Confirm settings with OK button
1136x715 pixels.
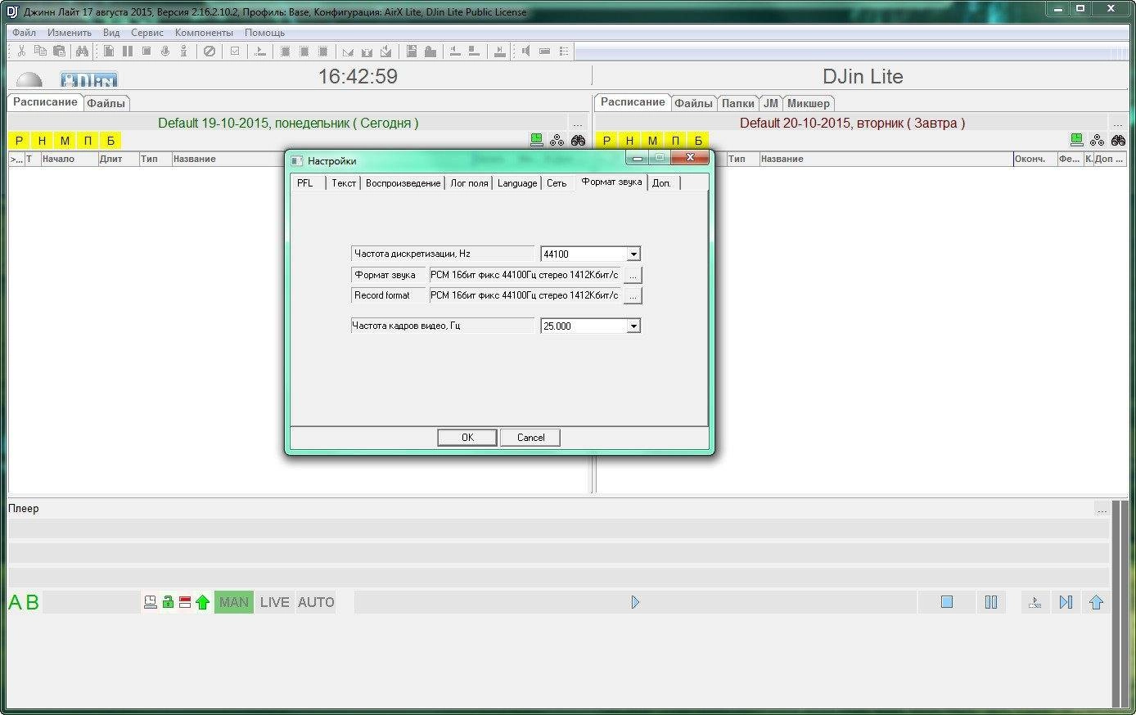click(x=467, y=438)
